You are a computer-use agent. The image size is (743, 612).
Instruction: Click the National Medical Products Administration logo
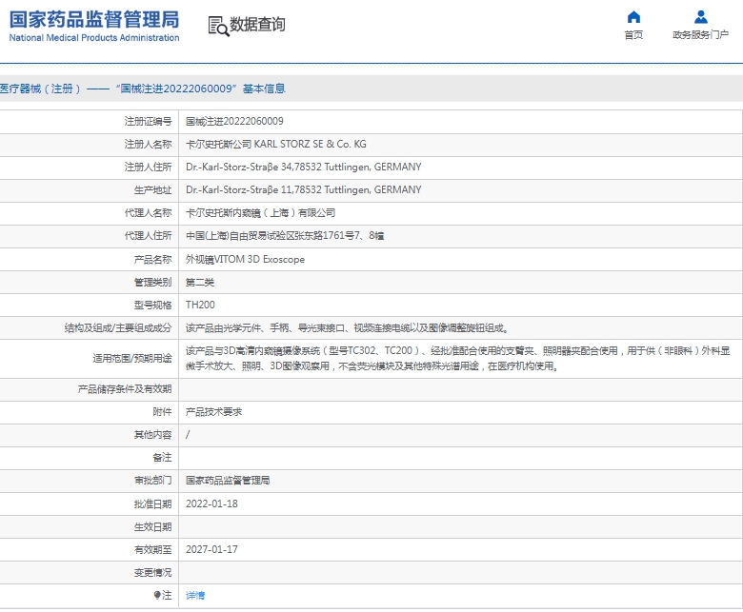click(93, 26)
